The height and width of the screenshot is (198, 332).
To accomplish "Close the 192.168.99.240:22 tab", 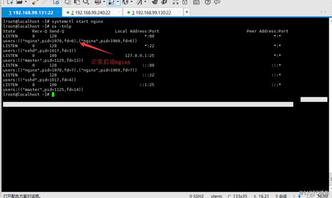I will coord(118,12).
